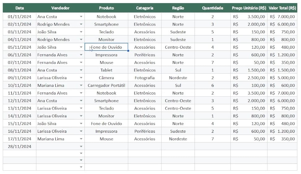Select the Câmera product cell

pos(106,78)
